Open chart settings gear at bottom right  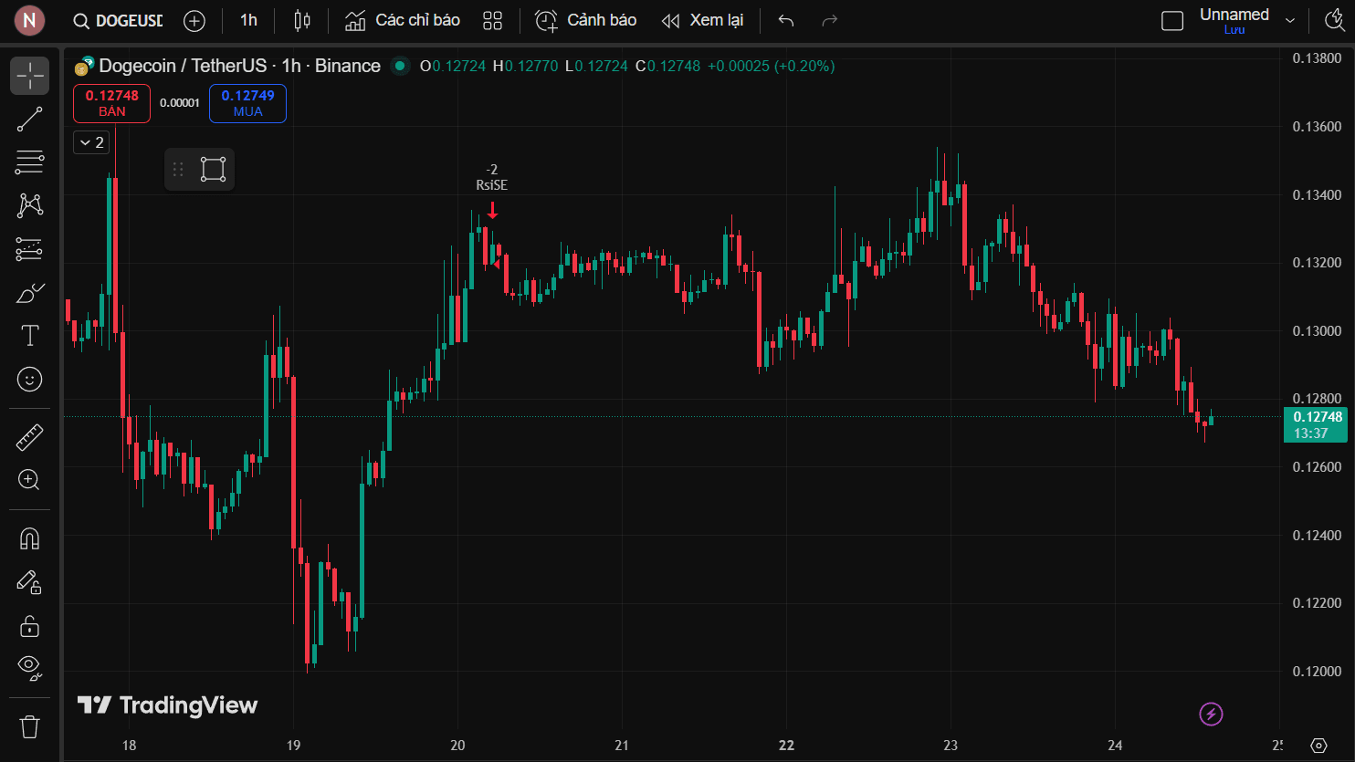(x=1318, y=746)
